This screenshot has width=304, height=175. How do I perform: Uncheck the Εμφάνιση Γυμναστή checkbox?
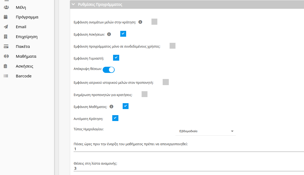(116, 58)
